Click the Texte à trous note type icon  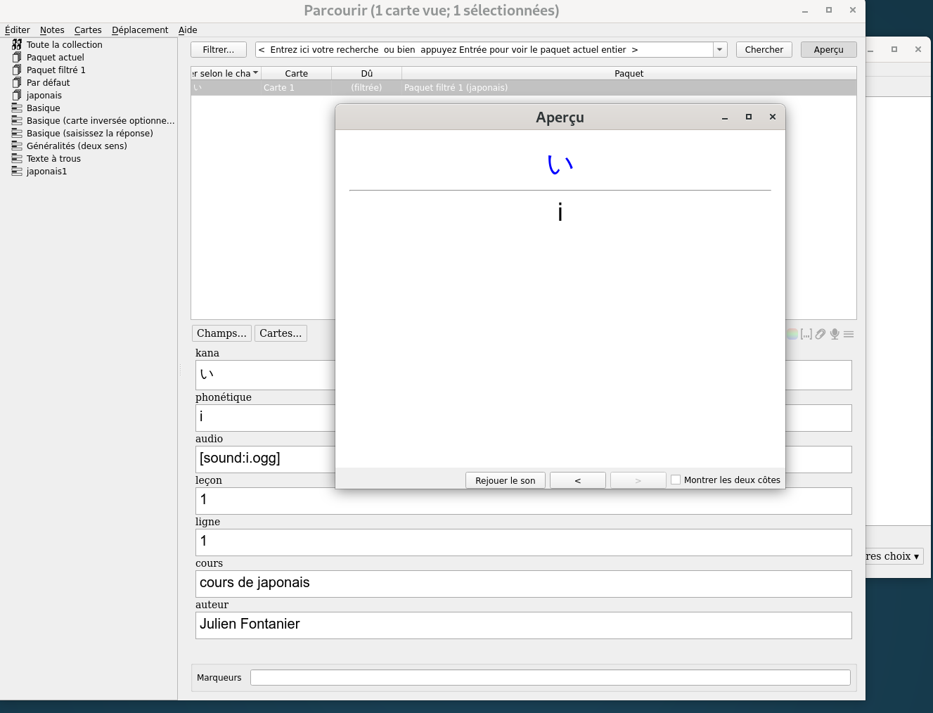[17, 158]
